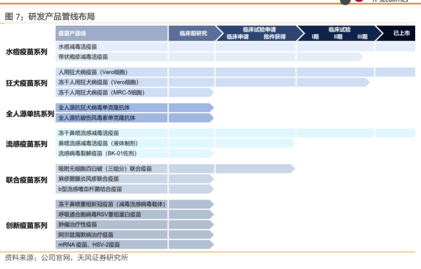Expand the 狂犬疫苗系列 category
Viewport: 421px width, 269px height.
[26, 83]
